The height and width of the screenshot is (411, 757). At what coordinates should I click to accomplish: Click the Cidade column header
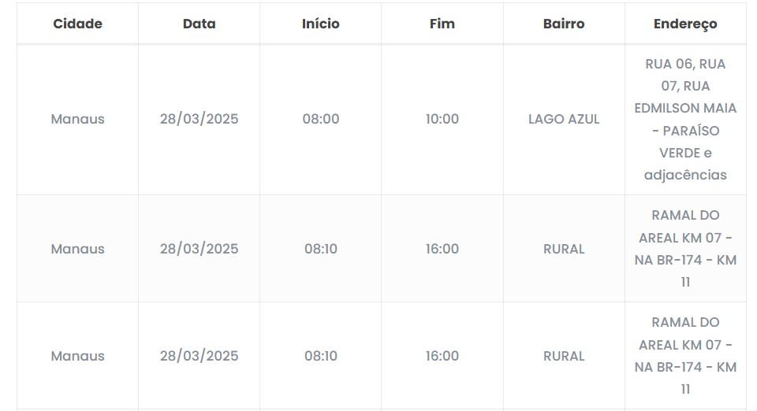coord(77,24)
